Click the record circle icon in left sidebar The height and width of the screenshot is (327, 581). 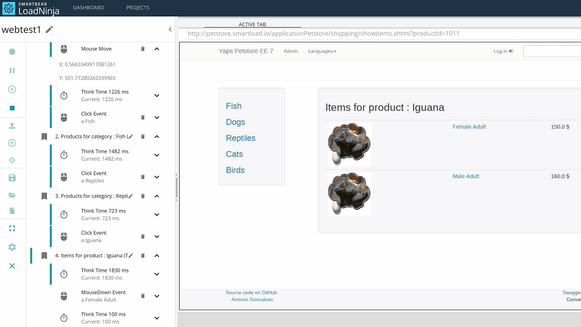[12, 51]
